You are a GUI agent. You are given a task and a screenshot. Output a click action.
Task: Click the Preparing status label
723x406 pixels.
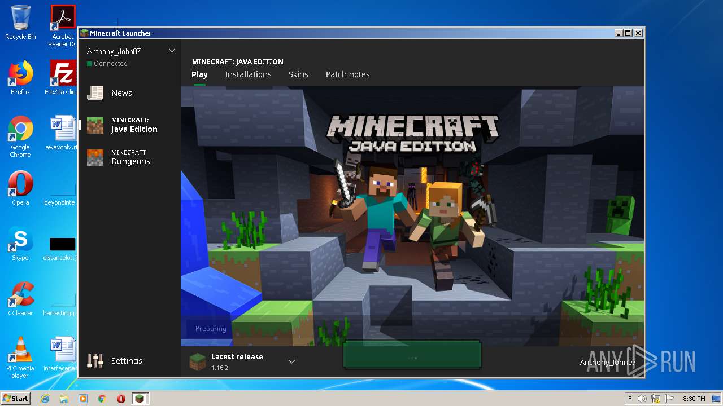pyautogui.click(x=211, y=329)
